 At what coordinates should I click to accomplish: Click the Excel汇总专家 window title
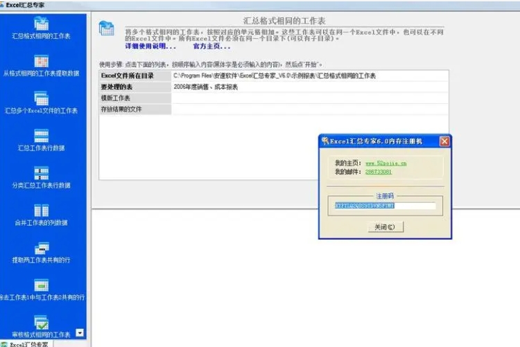25,5
